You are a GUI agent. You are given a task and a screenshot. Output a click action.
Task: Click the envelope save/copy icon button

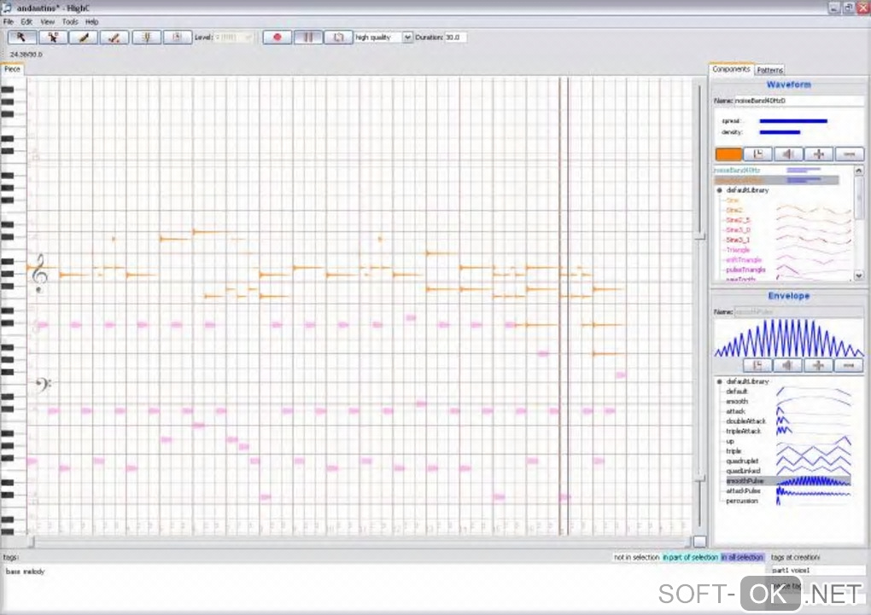(757, 365)
